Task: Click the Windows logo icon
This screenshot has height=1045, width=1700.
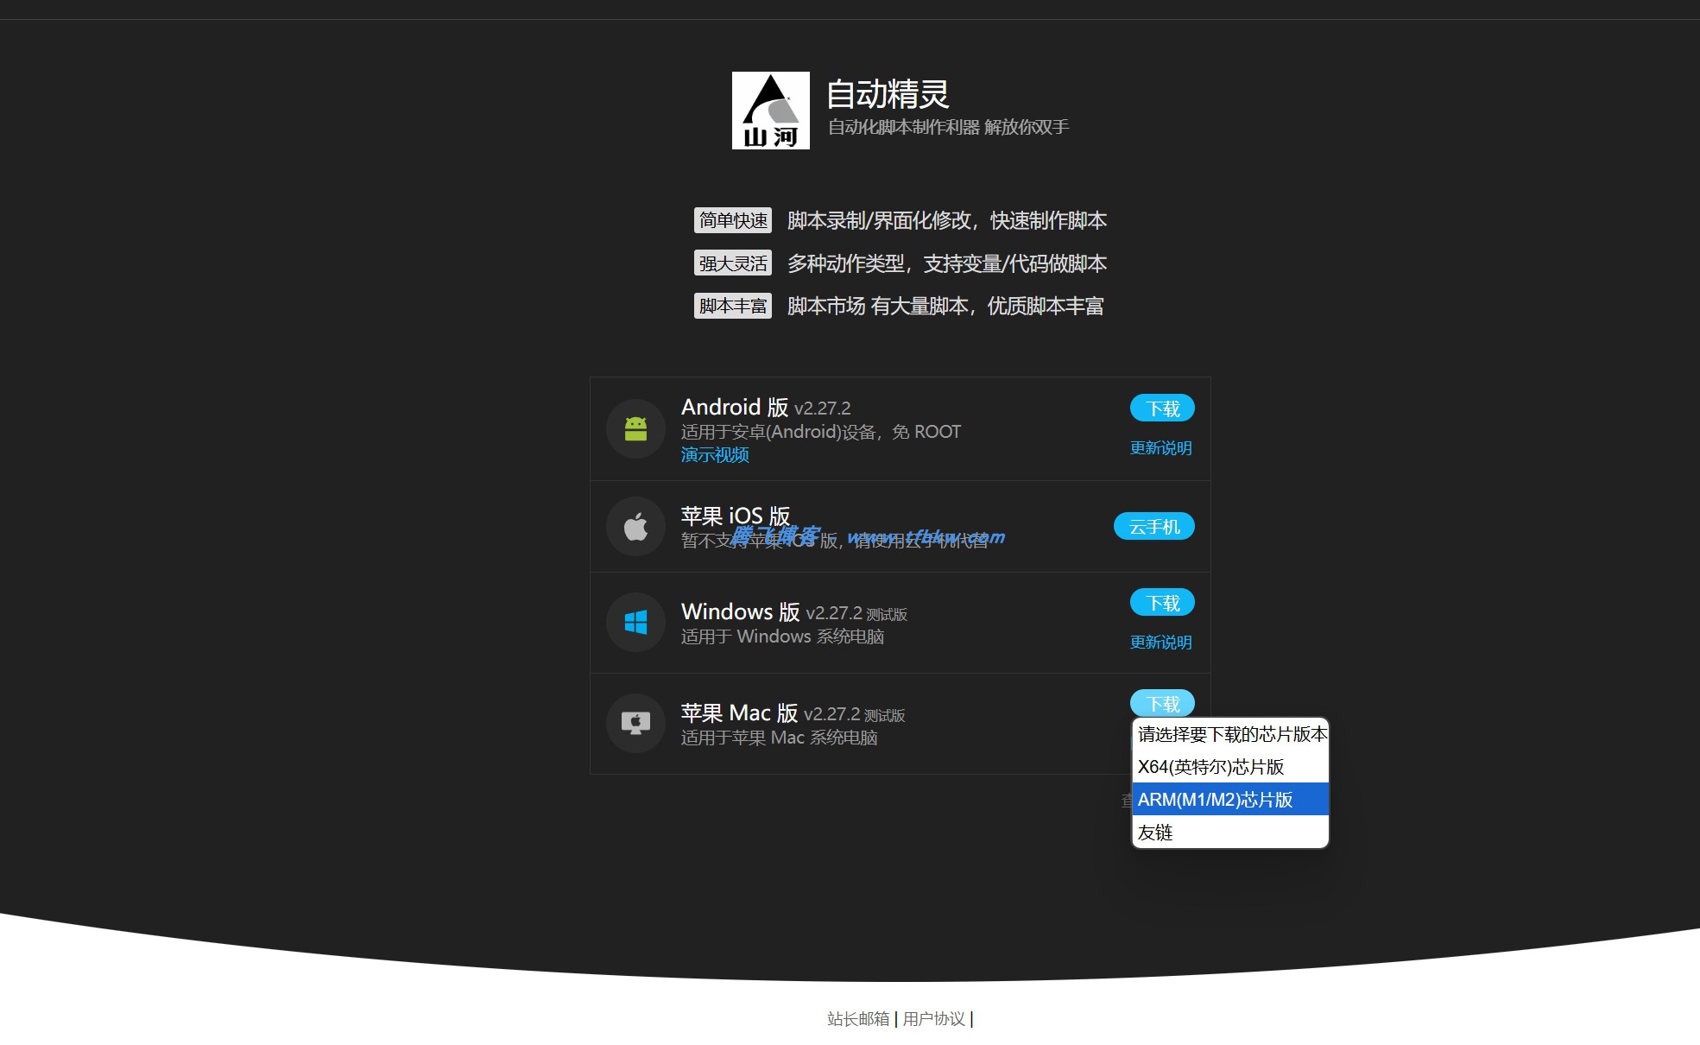Action: (x=635, y=623)
